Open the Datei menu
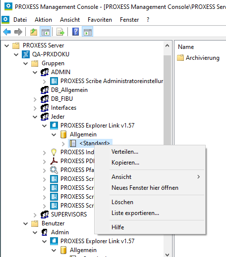 pos(20,20)
